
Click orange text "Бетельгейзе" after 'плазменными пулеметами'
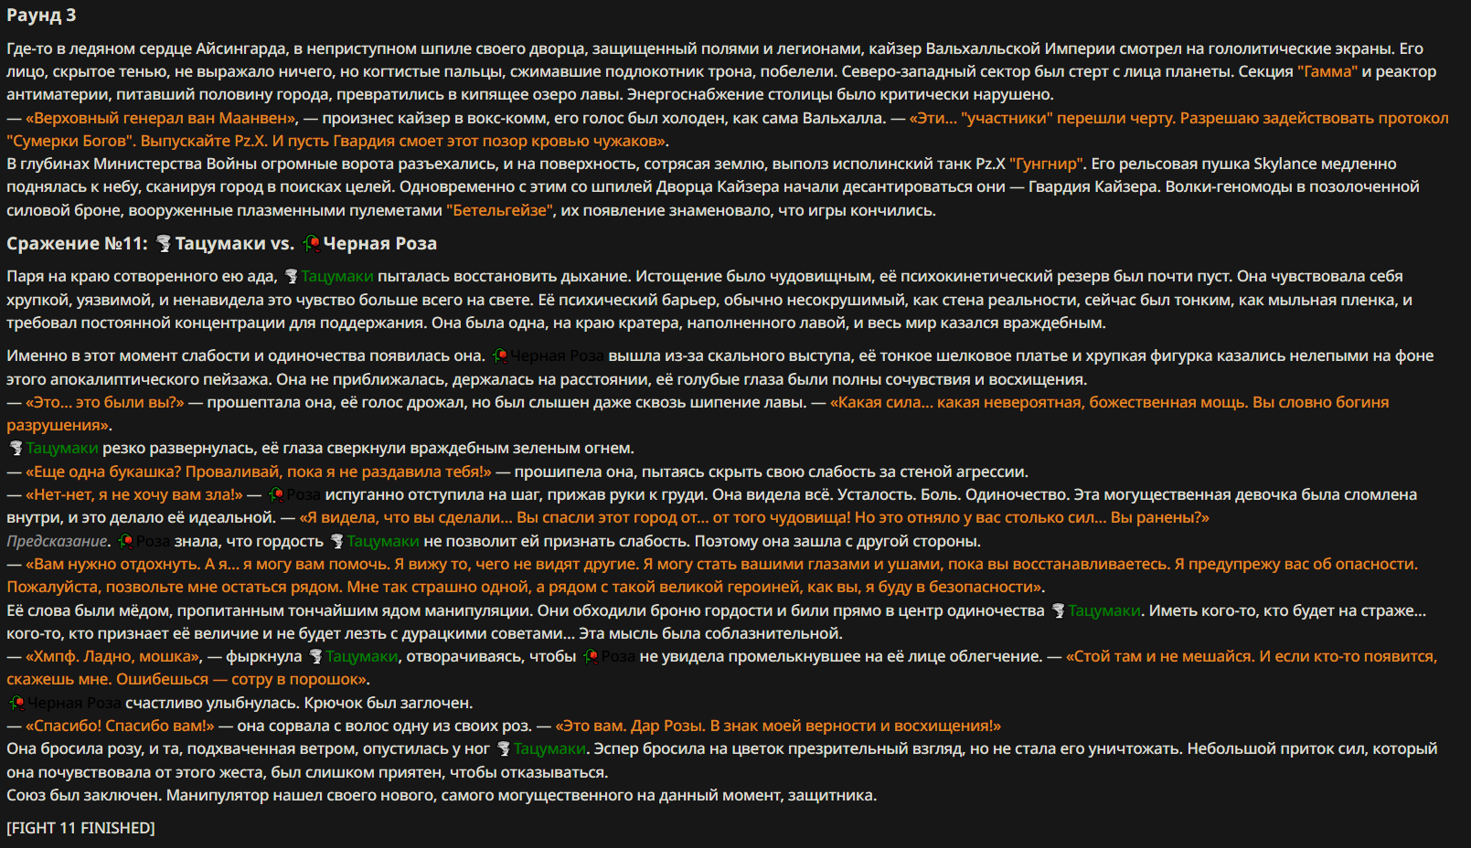[499, 210]
